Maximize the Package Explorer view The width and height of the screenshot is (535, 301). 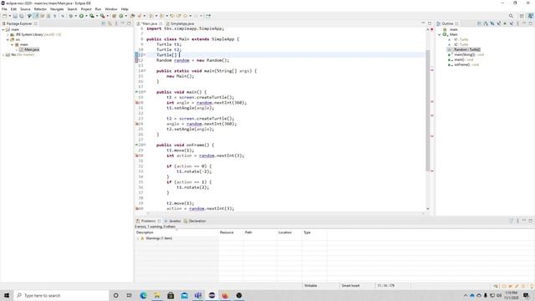point(129,23)
